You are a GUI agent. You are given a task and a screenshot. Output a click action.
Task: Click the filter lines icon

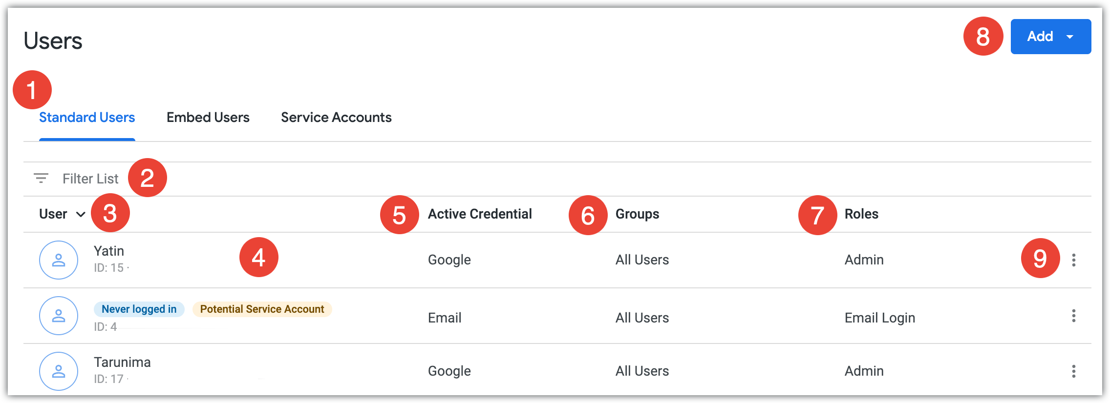click(x=41, y=179)
